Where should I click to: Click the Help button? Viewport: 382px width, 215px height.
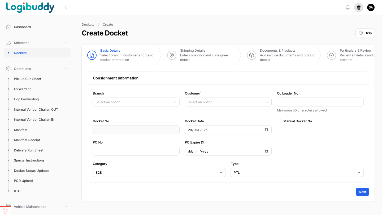click(x=365, y=33)
